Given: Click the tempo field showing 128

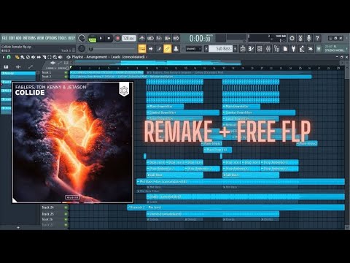Looking at the screenshot, I should [129, 38].
